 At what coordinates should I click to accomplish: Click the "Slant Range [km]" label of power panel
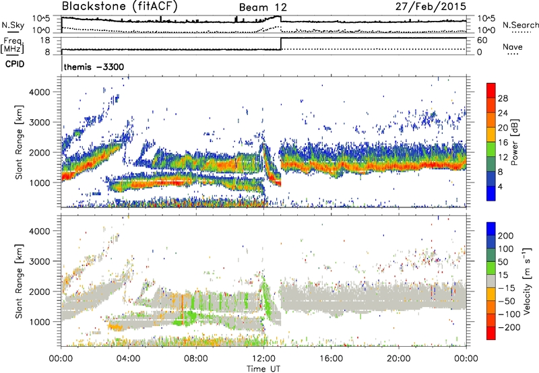click(19, 142)
